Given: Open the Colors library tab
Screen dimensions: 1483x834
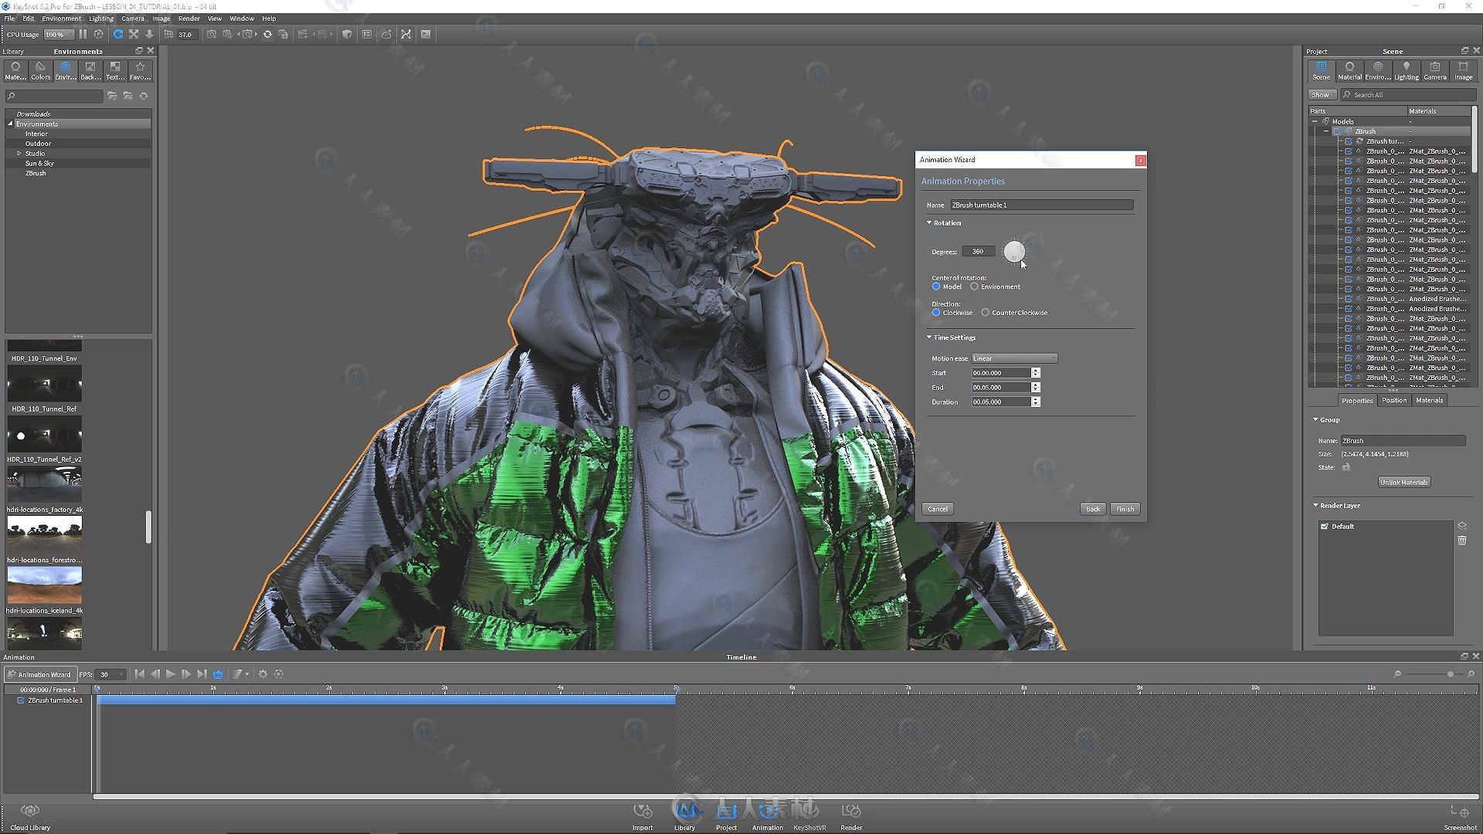Looking at the screenshot, I should point(40,70).
